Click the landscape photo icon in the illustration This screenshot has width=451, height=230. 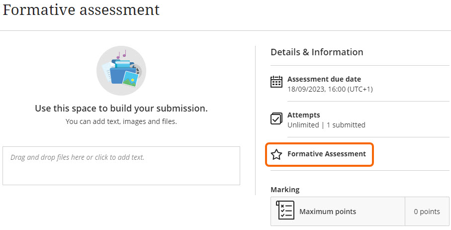click(x=131, y=78)
